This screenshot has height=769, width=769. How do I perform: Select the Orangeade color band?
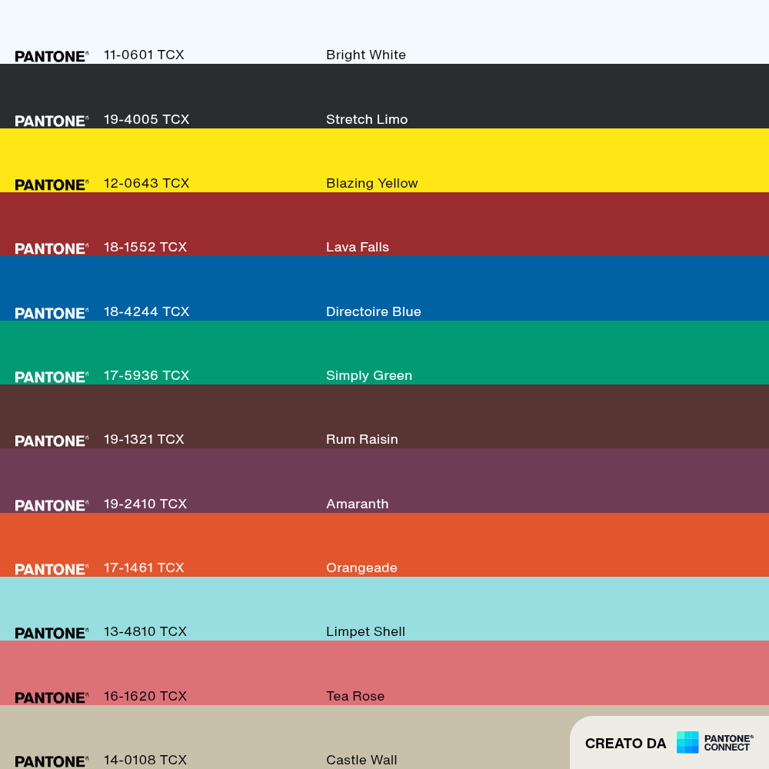click(x=384, y=545)
